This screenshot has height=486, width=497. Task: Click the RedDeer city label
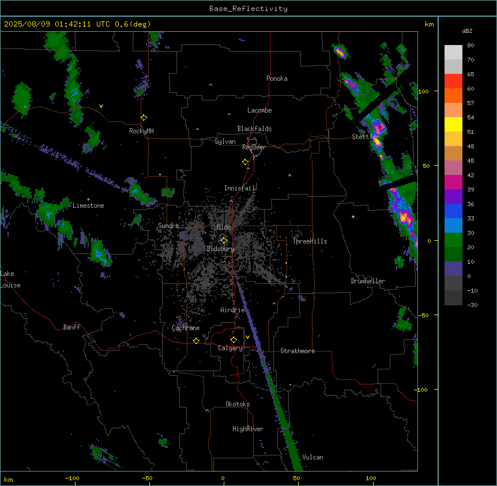click(254, 147)
